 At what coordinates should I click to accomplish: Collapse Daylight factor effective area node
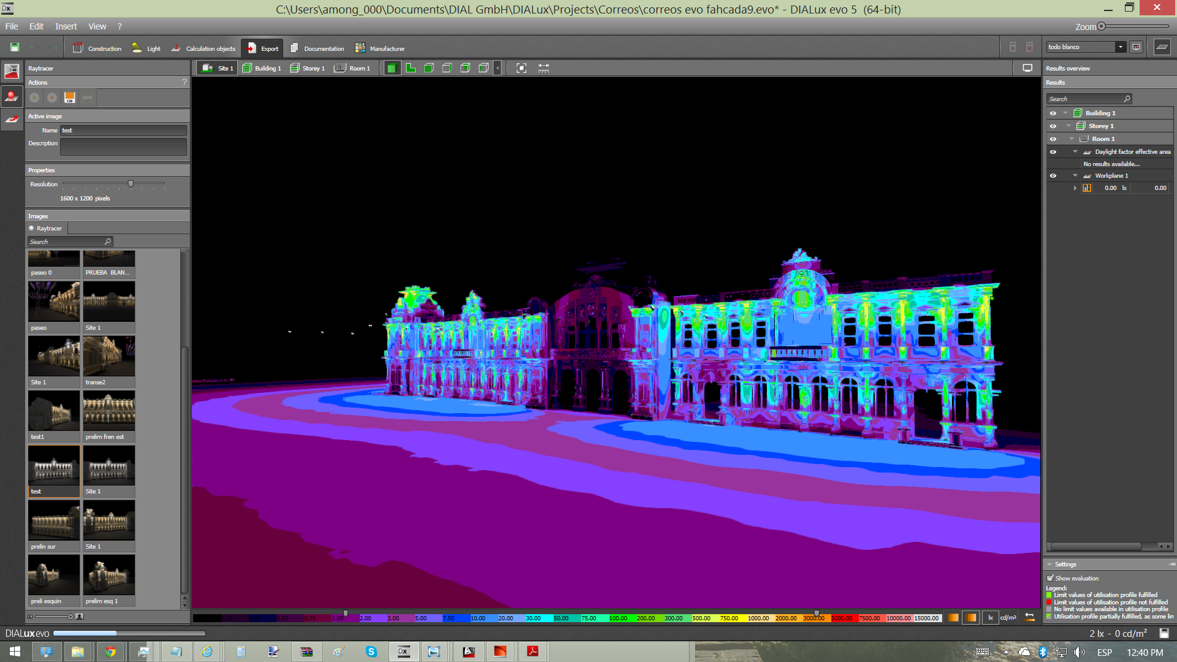[x=1075, y=152]
